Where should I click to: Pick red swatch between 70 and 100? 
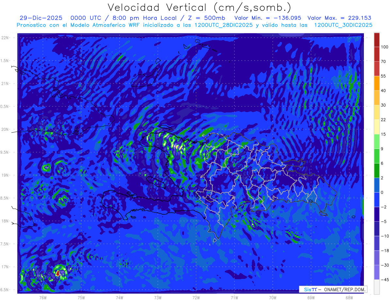point(377,54)
